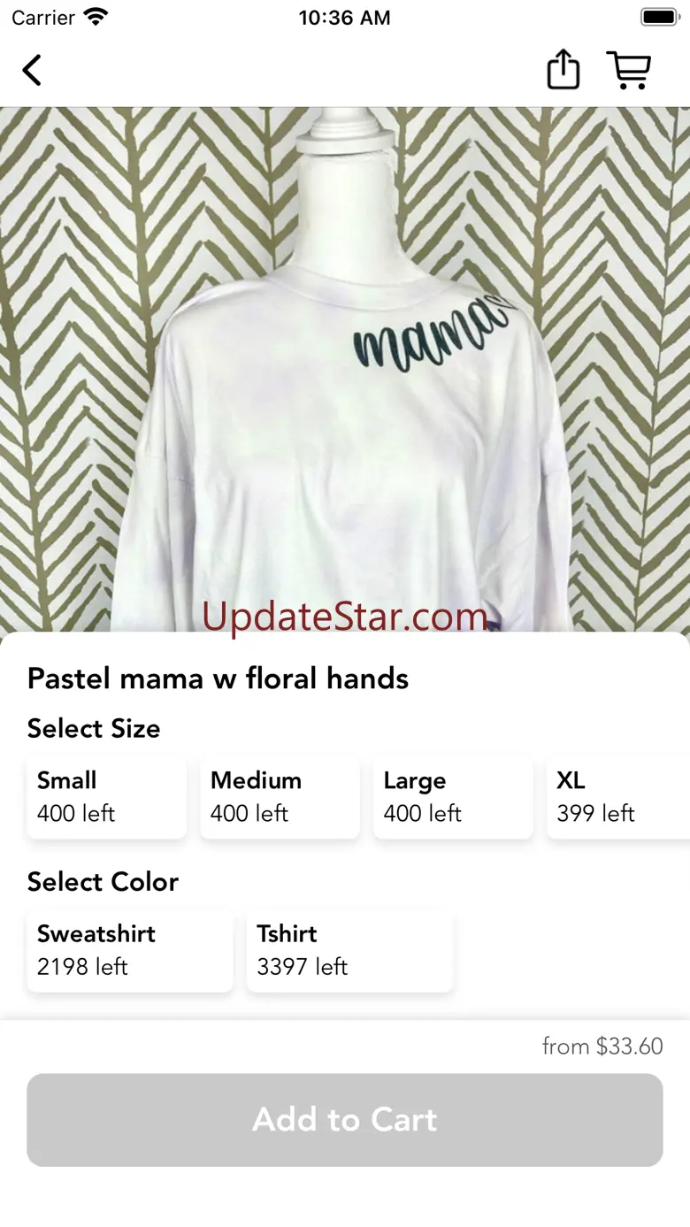
Task: Choose the Tshirt option
Action: pyautogui.click(x=350, y=950)
